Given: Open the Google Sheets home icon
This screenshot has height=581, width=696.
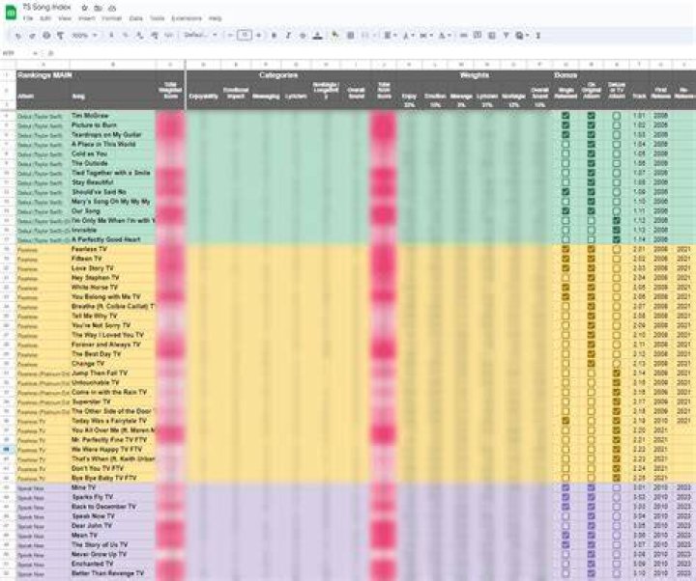Looking at the screenshot, I should pyautogui.click(x=11, y=13).
